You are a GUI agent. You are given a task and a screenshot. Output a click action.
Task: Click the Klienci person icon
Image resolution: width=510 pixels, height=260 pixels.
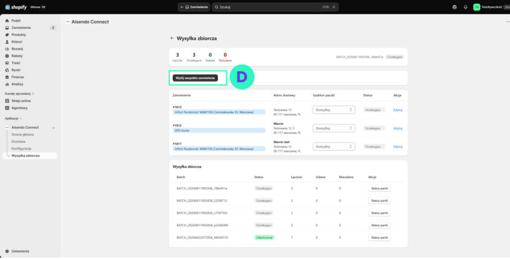[7, 42]
